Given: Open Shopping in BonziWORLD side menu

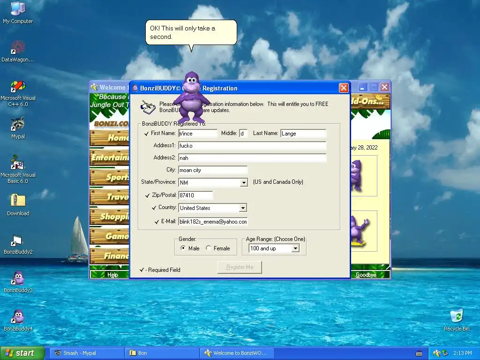Looking at the screenshot, I should pyautogui.click(x=110, y=217).
